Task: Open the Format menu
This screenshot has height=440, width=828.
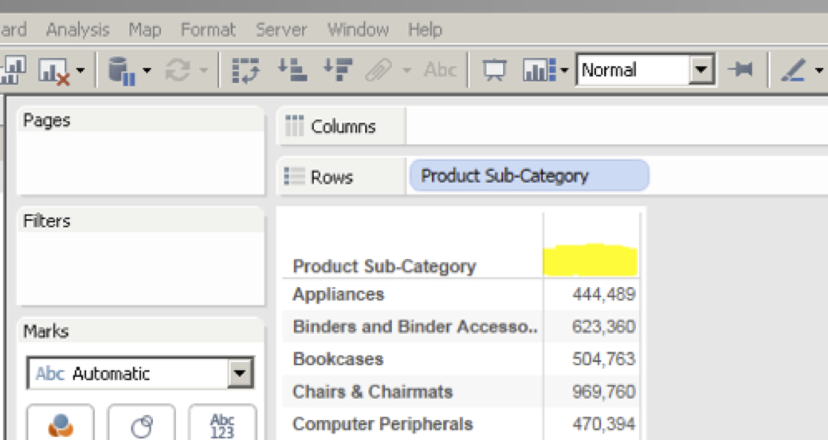Action: (x=208, y=29)
